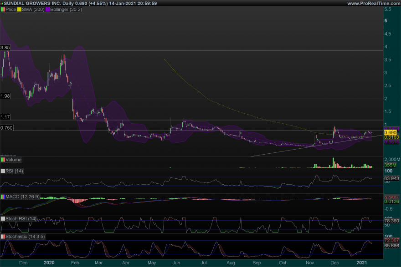The width and height of the screenshot is (401, 267).
Task: Click the Stoch RSI panel icon
Action: [x=3, y=219]
